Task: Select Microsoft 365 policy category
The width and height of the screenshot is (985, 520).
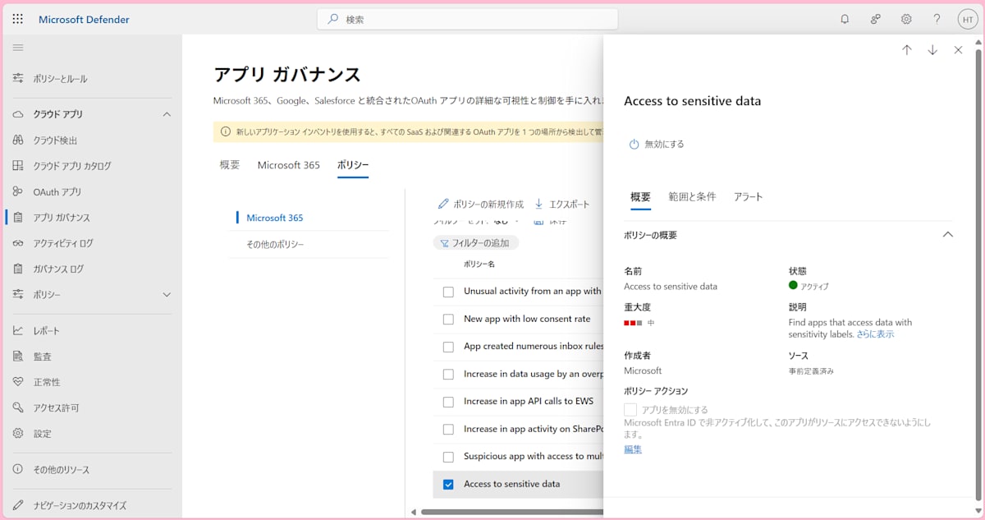Action: (x=274, y=218)
